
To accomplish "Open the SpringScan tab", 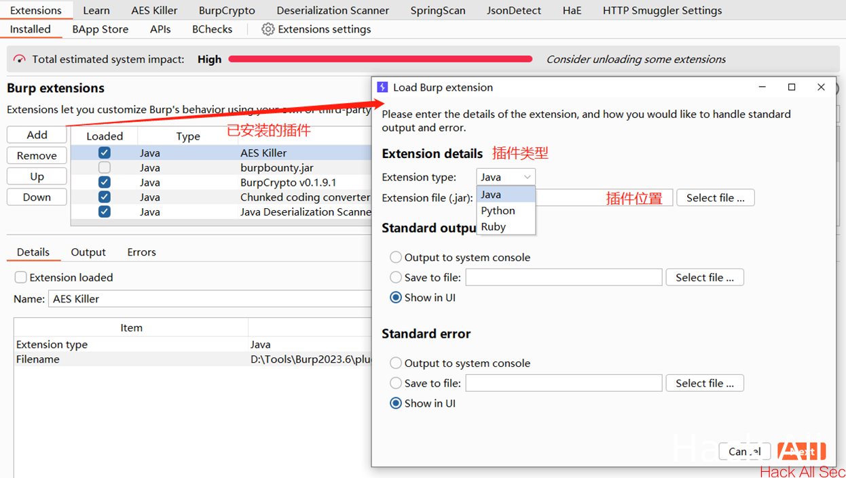I will (x=438, y=10).
